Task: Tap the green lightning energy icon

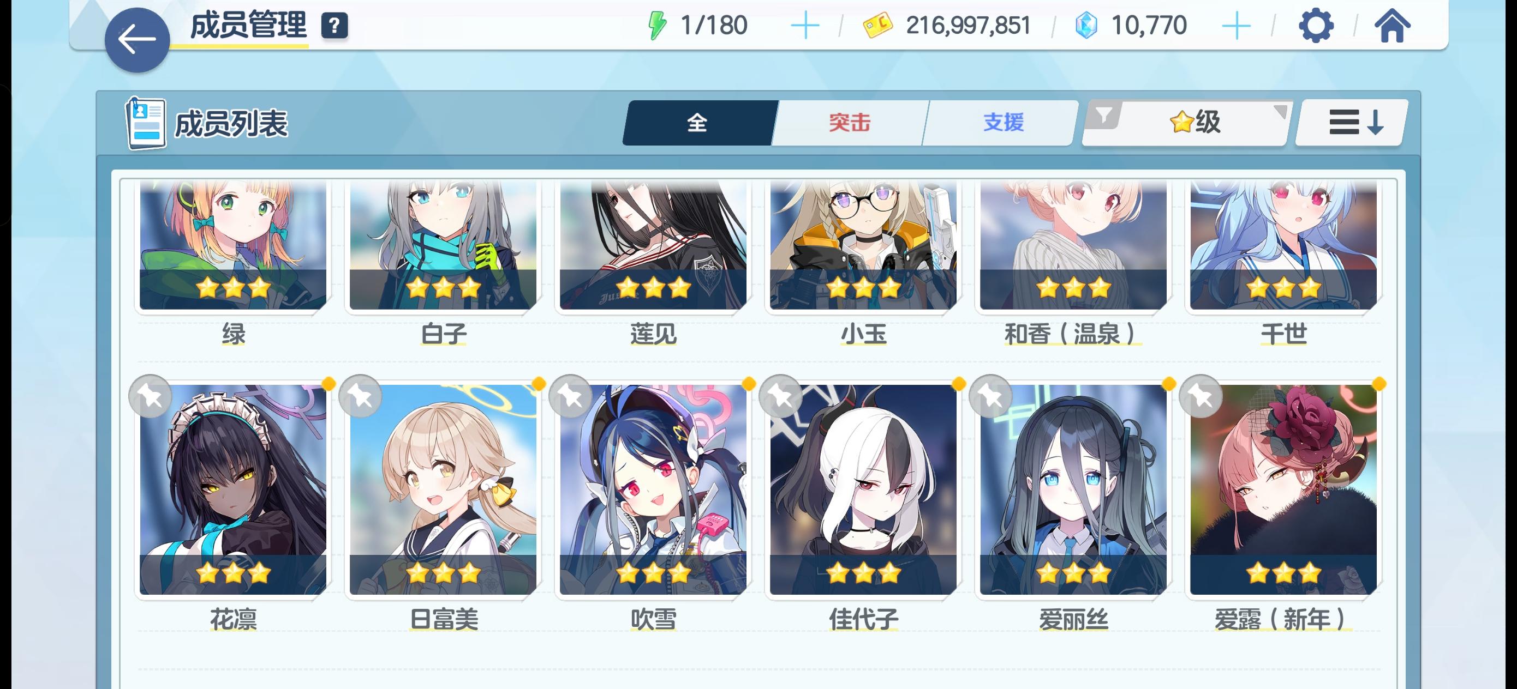Action: click(656, 26)
